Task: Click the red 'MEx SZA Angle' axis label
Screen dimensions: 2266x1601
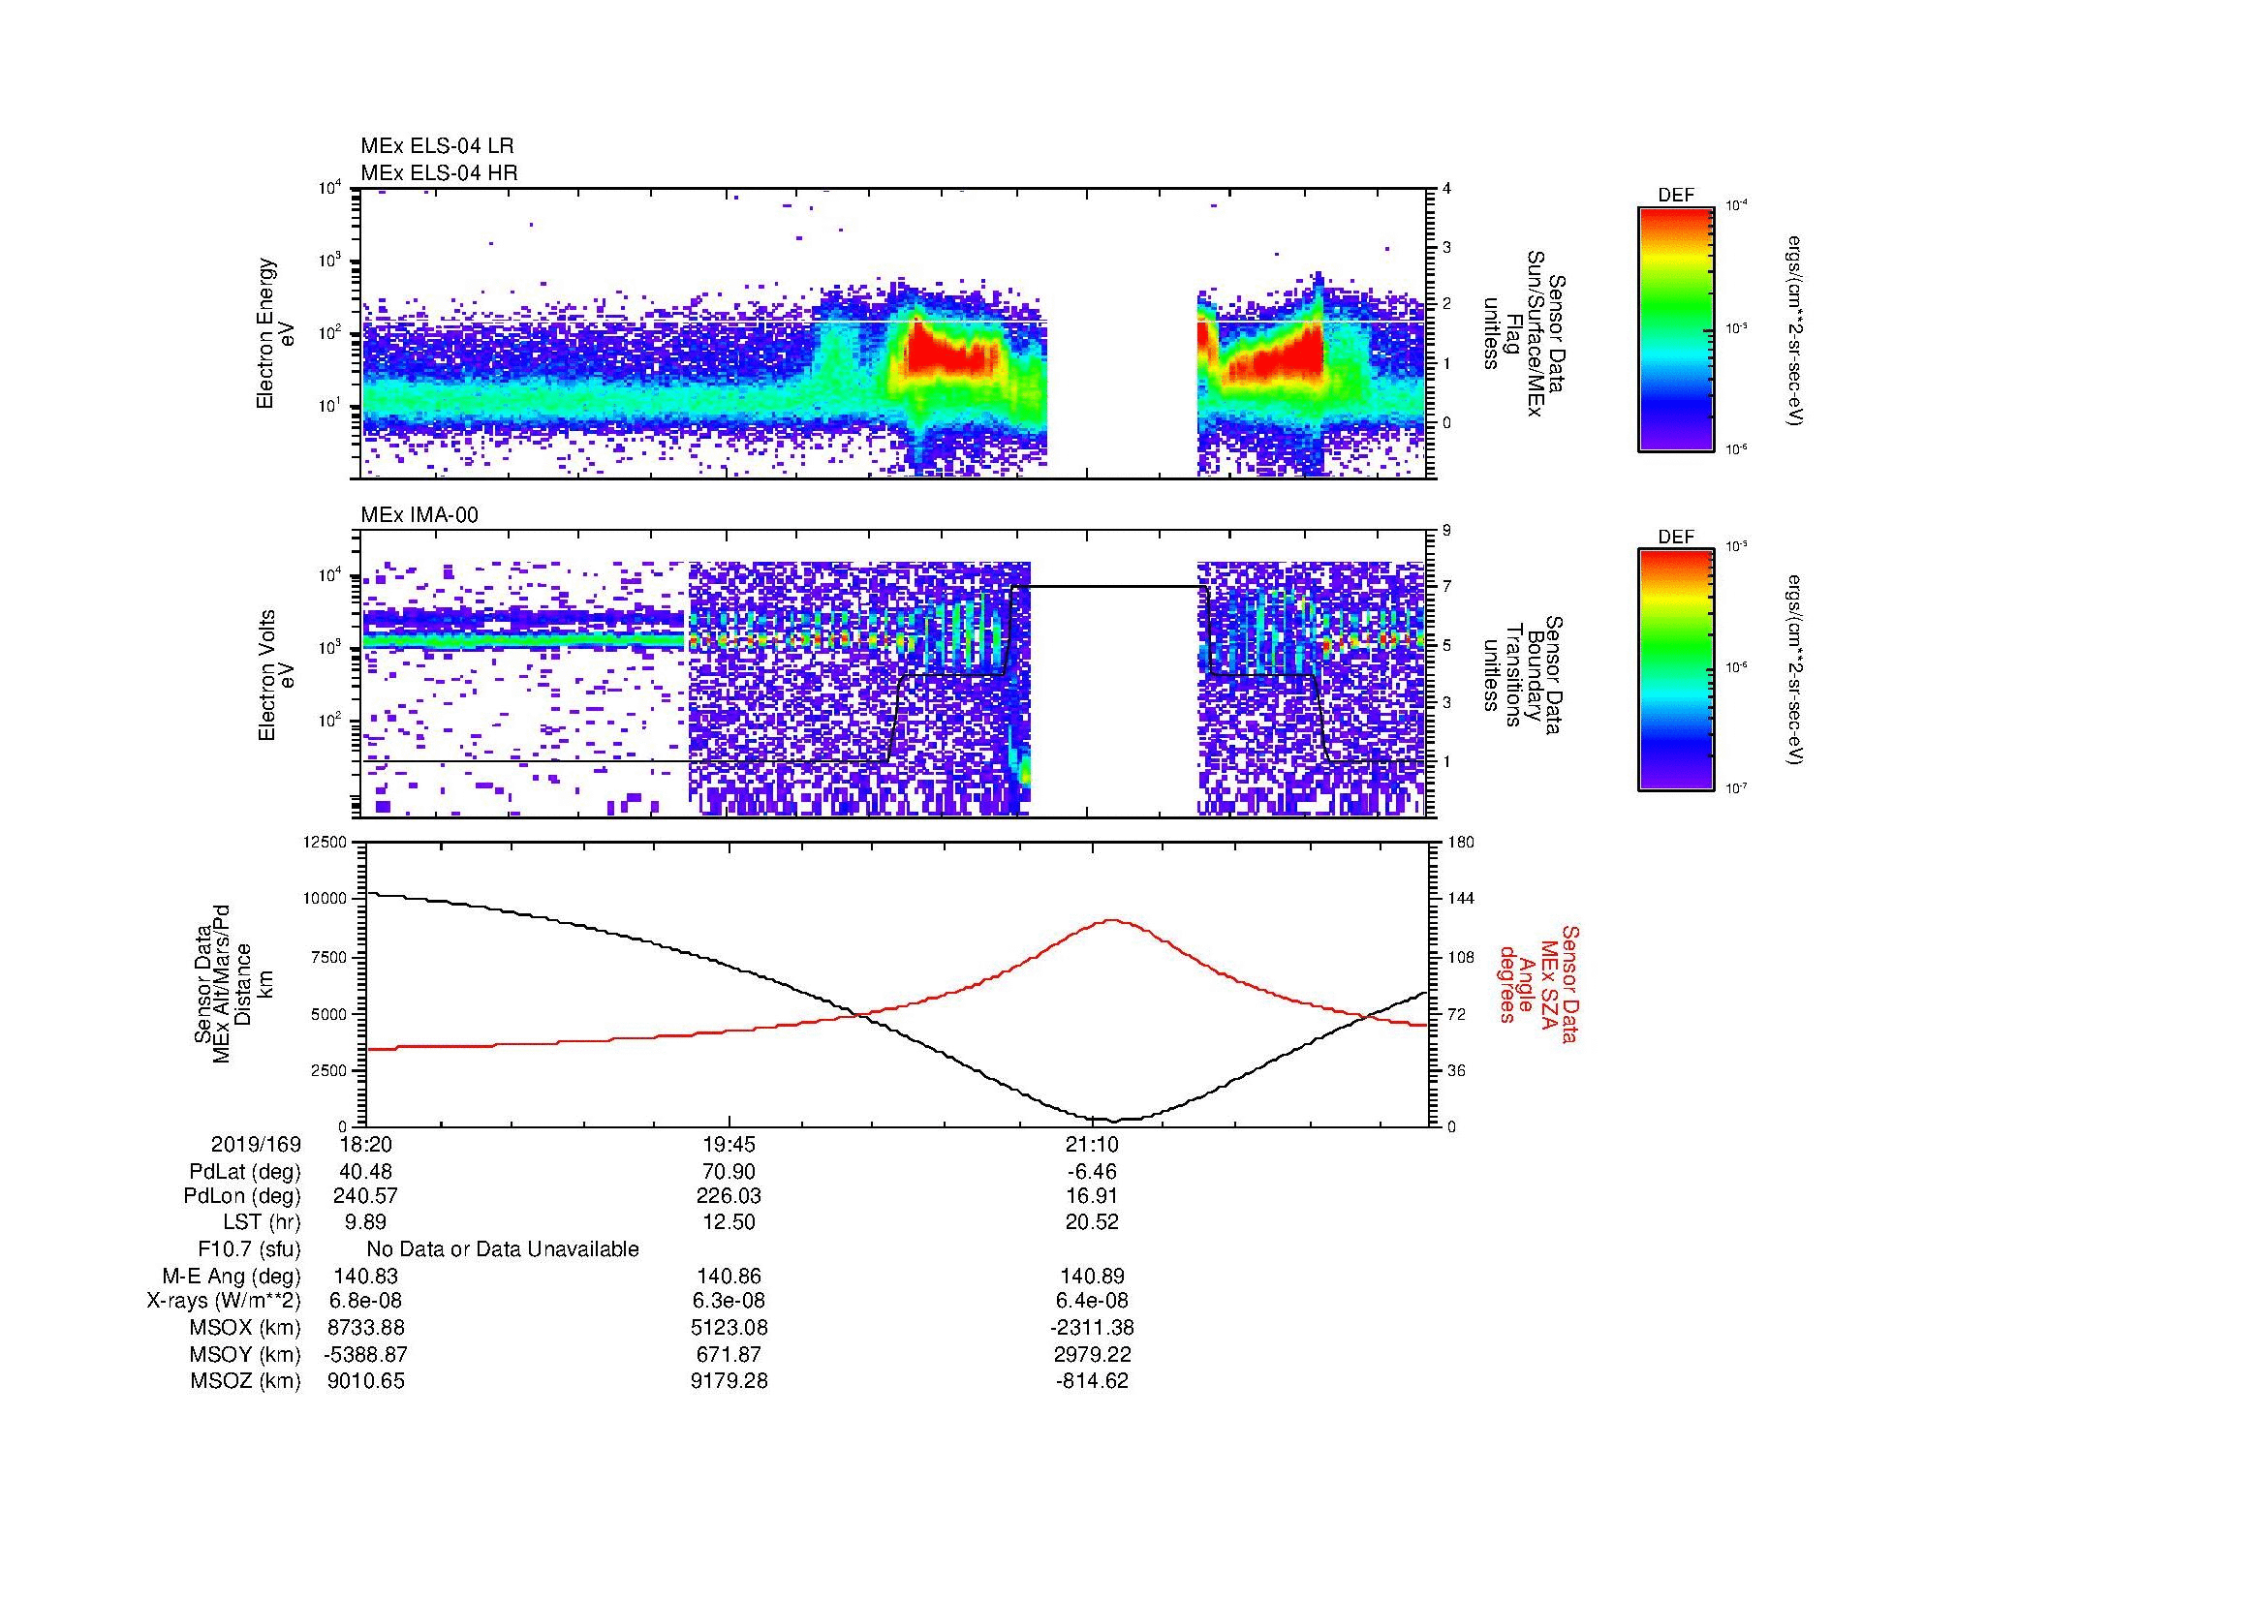Action: [1538, 984]
